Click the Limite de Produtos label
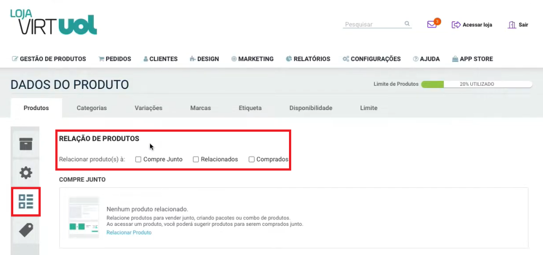543x255 pixels. [x=396, y=84]
